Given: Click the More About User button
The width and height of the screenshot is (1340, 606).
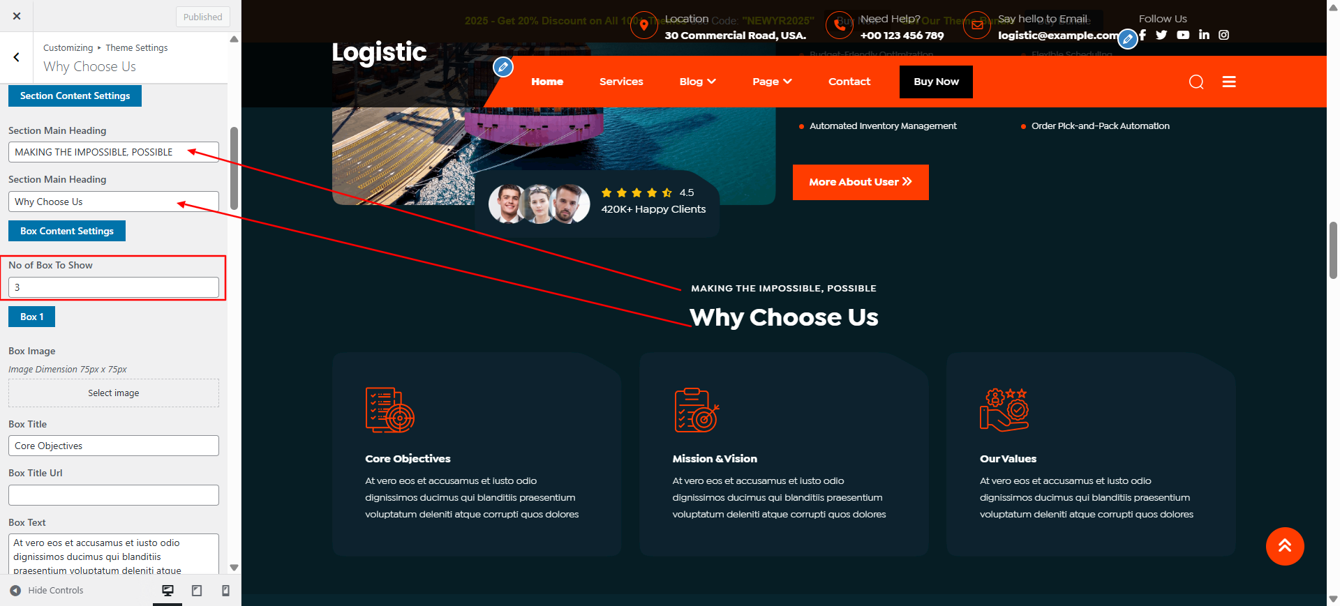Looking at the screenshot, I should click(x=861, y=182).
